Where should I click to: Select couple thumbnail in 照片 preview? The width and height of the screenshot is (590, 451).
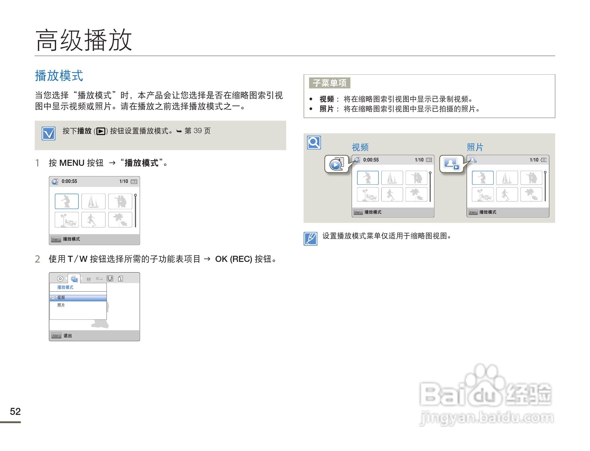pos(532,178)
